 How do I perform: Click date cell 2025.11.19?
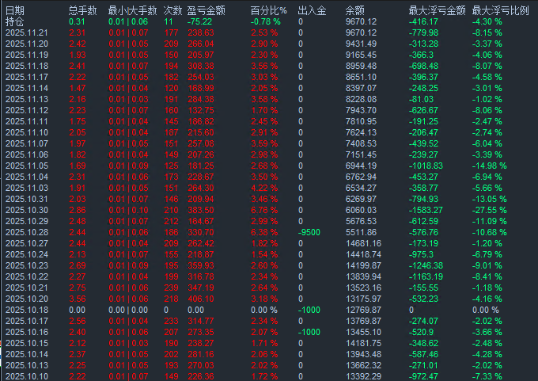[x=27, y=55]
